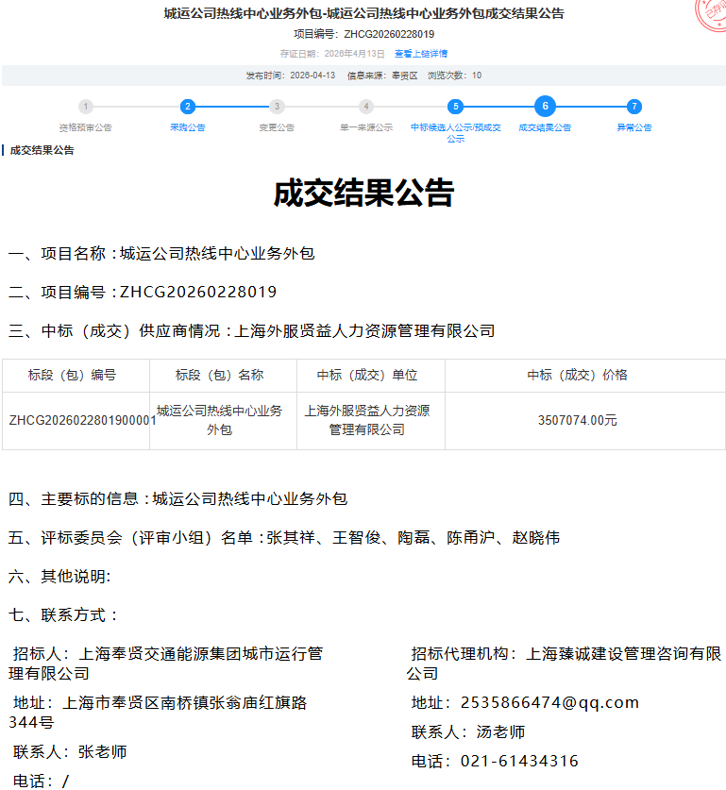Open 查看上链详情 link
726x790 pixels.
click(x=421, y=54)
